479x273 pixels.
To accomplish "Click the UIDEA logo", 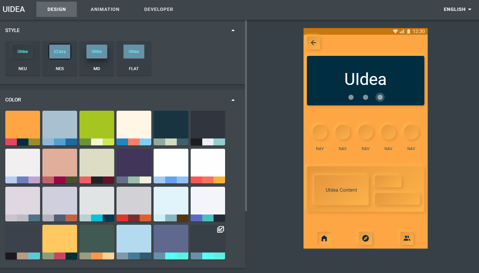I will click(14, 9).
